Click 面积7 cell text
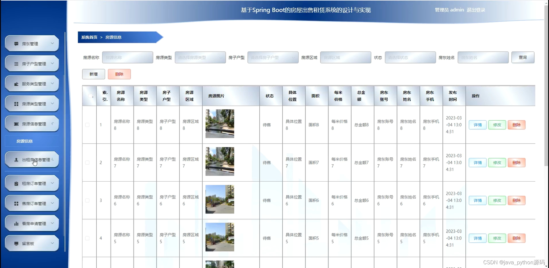Screen dimensions: 549x268 click(x=314, y=163)
